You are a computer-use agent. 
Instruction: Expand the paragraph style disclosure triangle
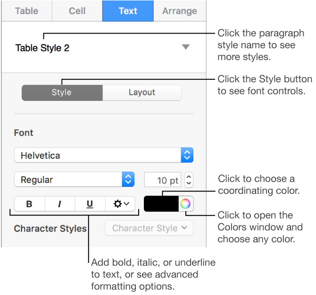[x=186, y=47]
